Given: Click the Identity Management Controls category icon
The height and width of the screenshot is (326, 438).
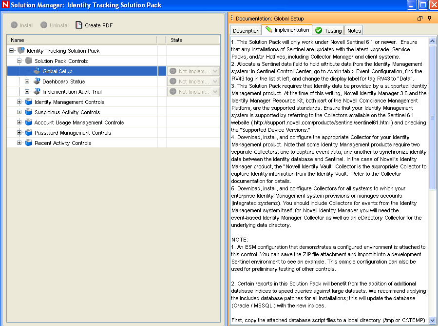Looking at the screenshot, I should (x=29, y=102).
